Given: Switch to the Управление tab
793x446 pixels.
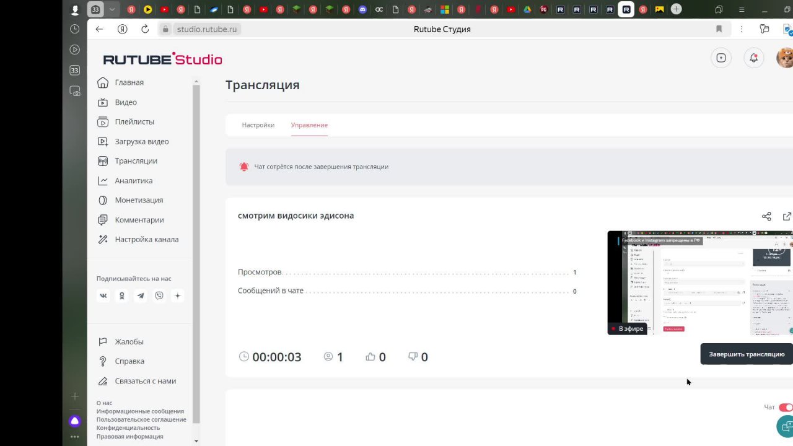Looking at the screenshot, I should click(309, 125).
